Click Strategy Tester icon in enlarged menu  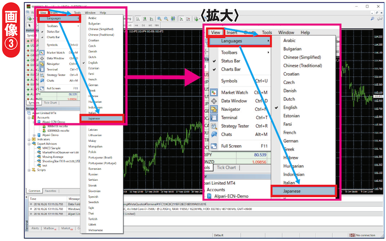pyautogui.click(x=214, y=126)
